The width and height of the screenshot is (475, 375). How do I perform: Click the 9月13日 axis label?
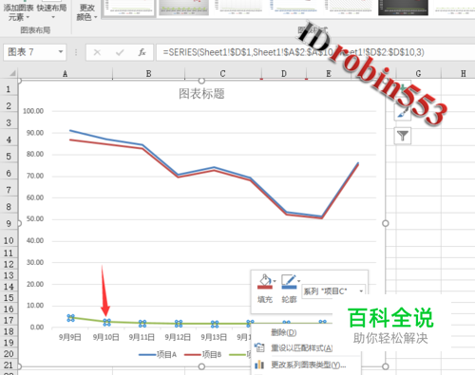214,337
